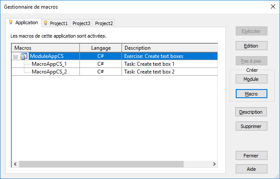Image resolution: width=280 pixels, height=179 pixels.
Task: Select the MacroAppCS_2 macro row
Action: (49, 72)
